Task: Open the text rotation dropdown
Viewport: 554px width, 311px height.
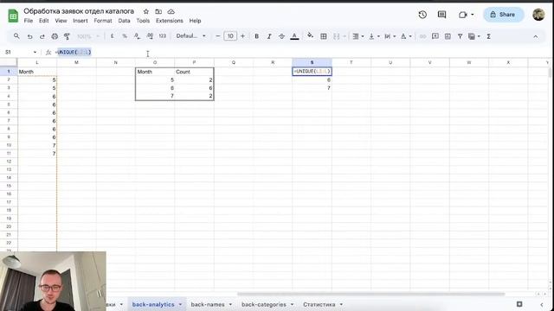Action: point(406,36)
